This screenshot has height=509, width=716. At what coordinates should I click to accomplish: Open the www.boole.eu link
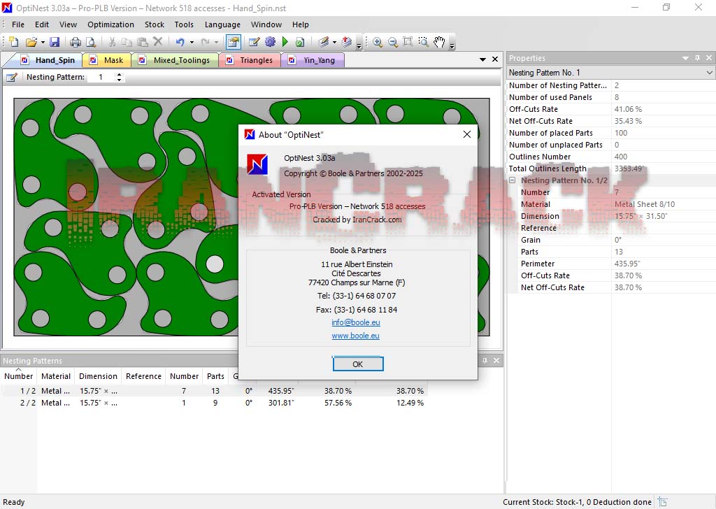tap(355, 336)
